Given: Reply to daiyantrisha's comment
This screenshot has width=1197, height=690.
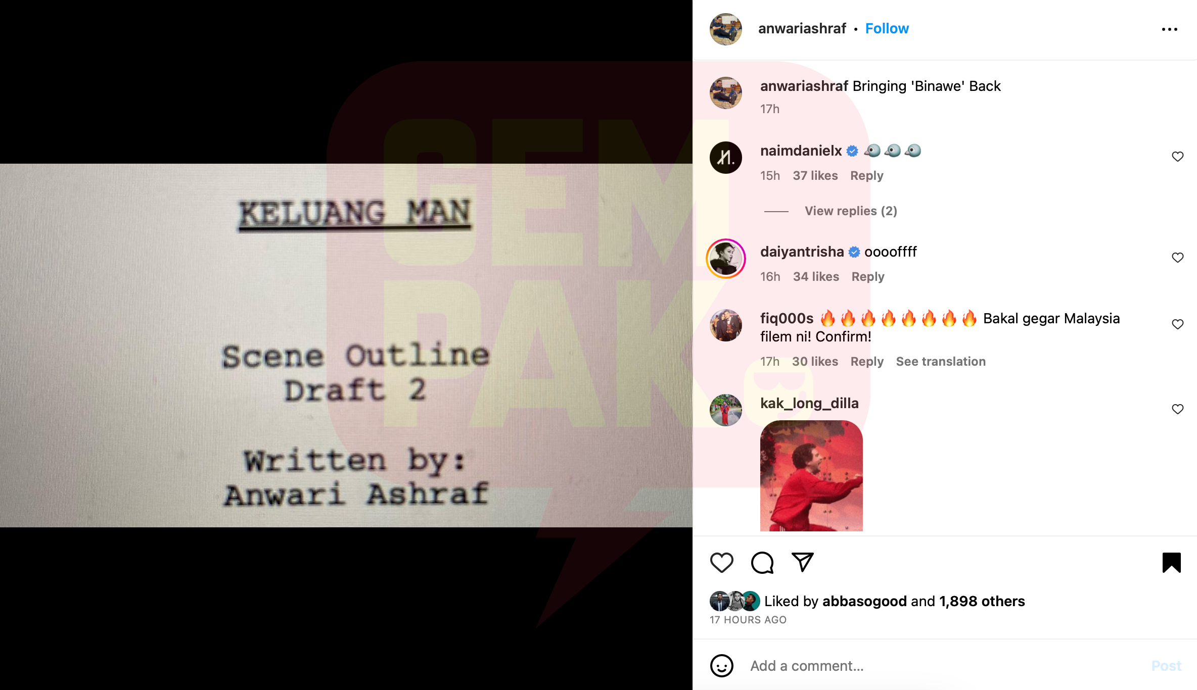Looking at the screenshot, I should [x=868, y=277].
